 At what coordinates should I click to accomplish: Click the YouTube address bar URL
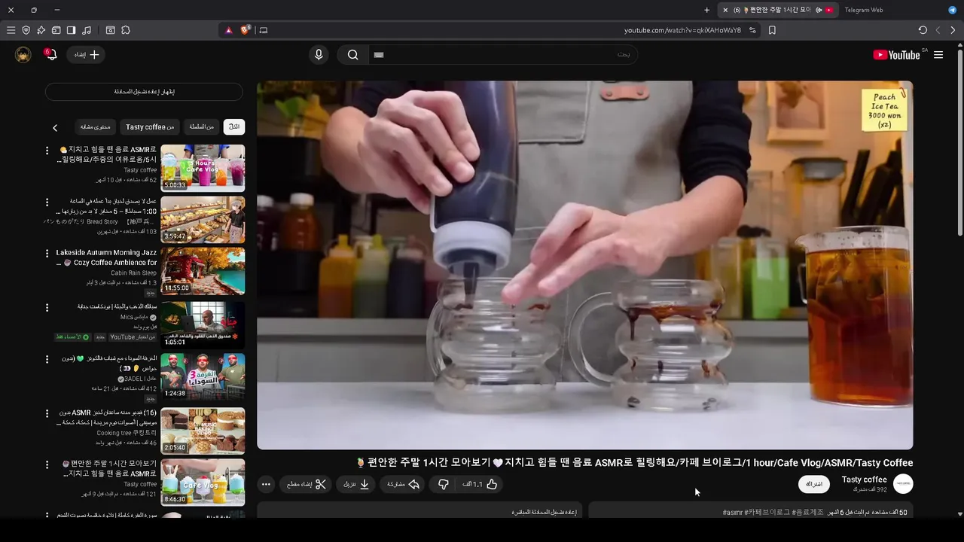[x=682, y=30]
